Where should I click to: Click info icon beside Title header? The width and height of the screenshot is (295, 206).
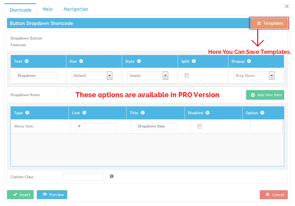click(143, 113)
